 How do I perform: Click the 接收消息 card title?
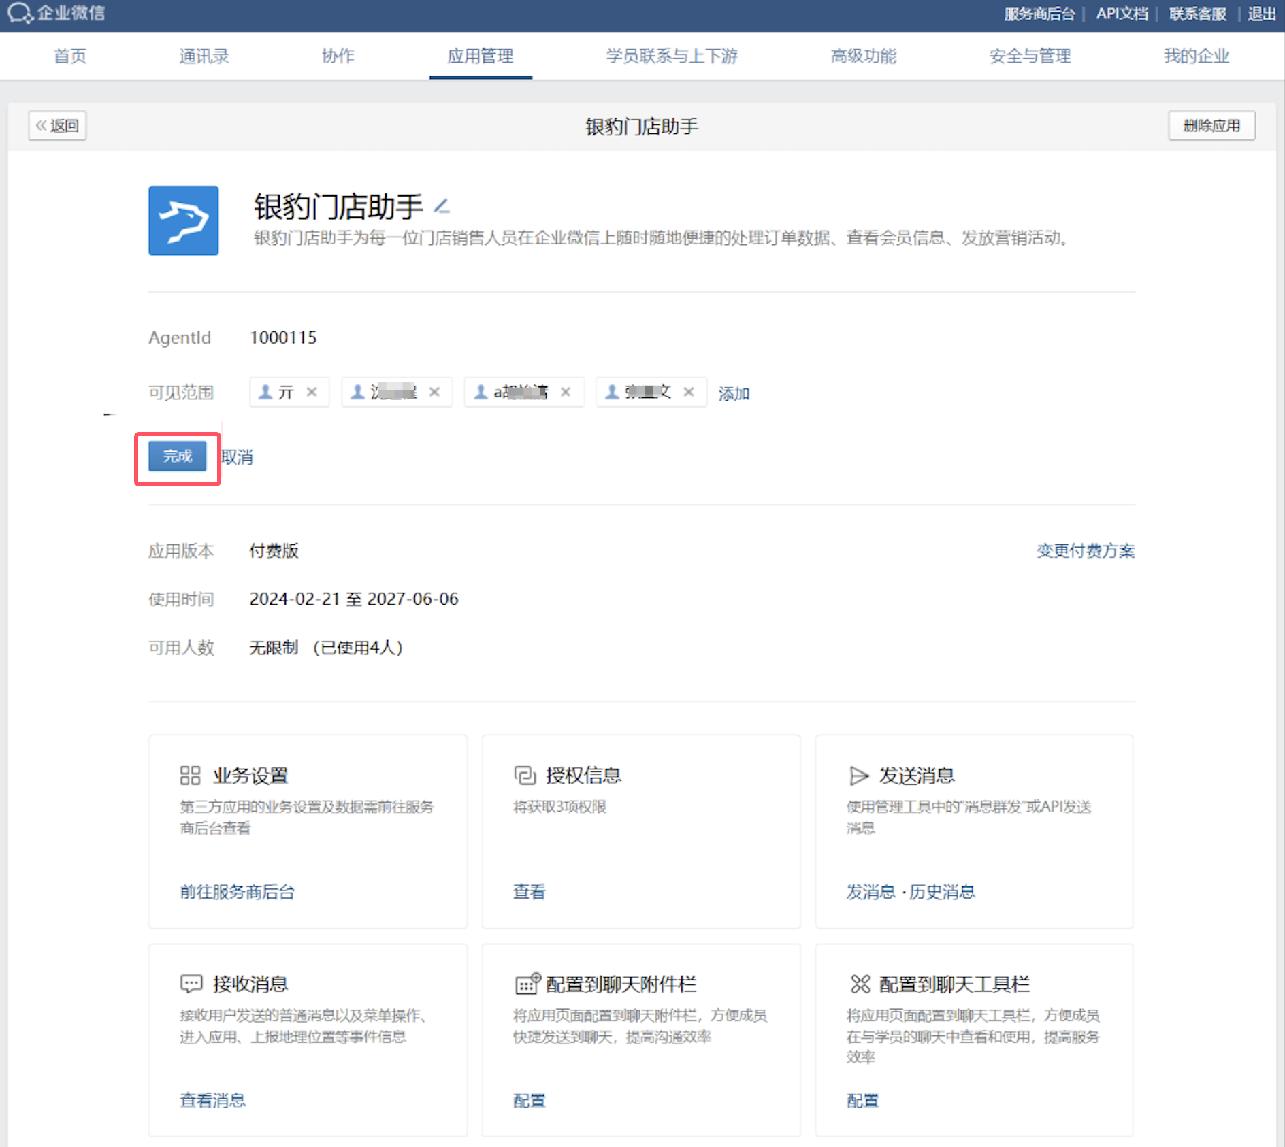pyautogui.click(x=250, y=984)
